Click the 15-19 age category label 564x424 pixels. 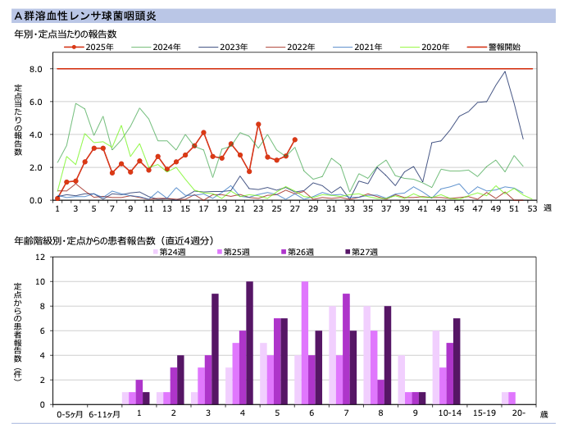[x=484, y=413]
